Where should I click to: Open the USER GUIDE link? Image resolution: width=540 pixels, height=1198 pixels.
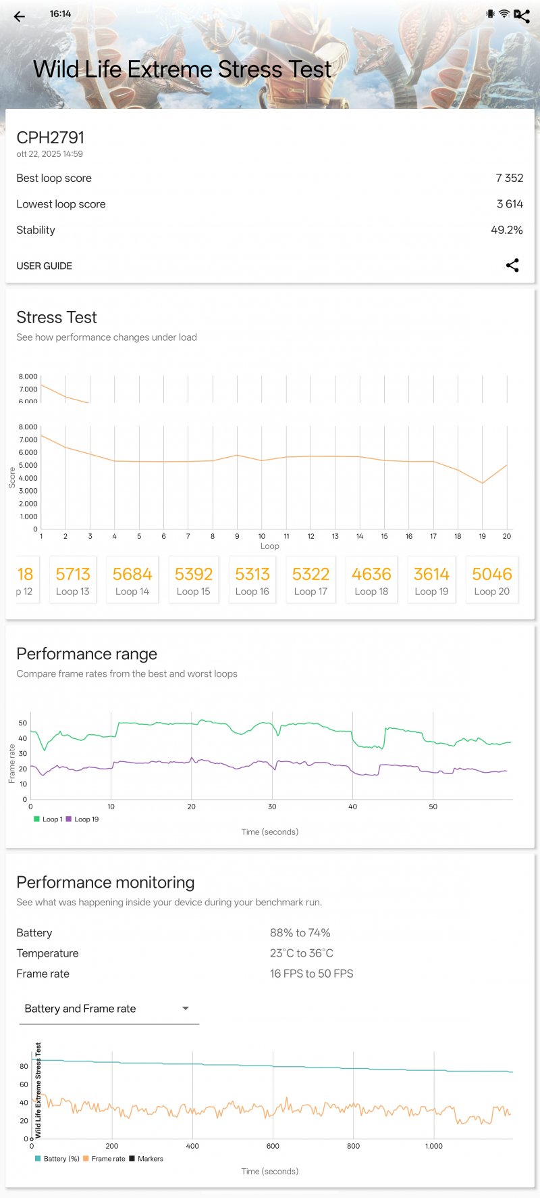click(x=45, y=266)
